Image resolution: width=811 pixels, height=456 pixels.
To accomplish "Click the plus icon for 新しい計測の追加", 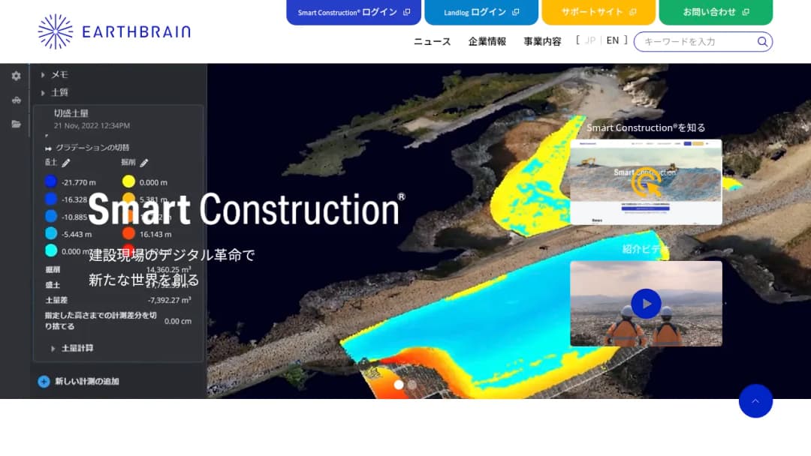I will (x=44, y=382).
